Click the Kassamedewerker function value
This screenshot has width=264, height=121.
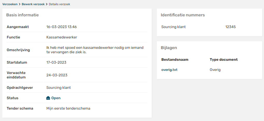coord(62,37)
